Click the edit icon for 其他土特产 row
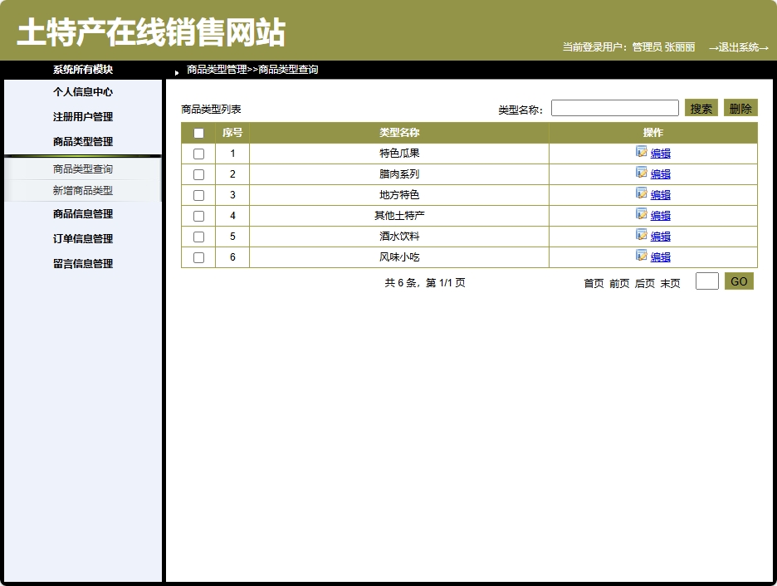 pos(641,215)
